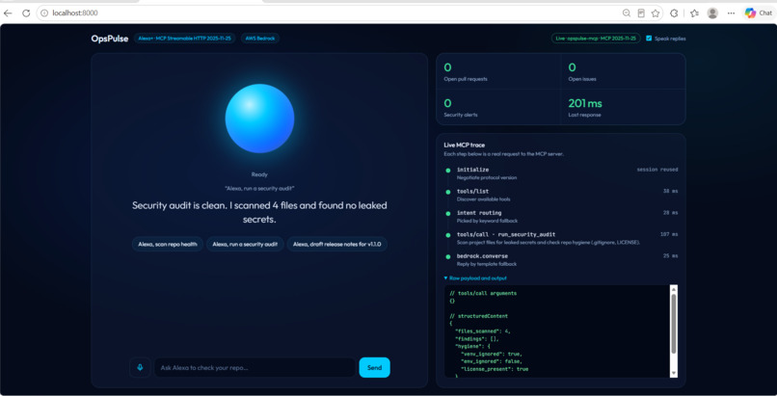This screenshot has height=396, width=777.
Task: Click the glowing blue Alexa orb
Action: click(x=259, y=119)
